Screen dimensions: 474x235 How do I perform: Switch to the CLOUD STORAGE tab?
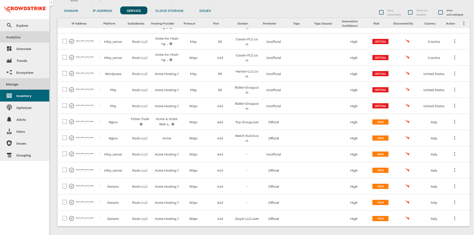(x=169, y=11)
